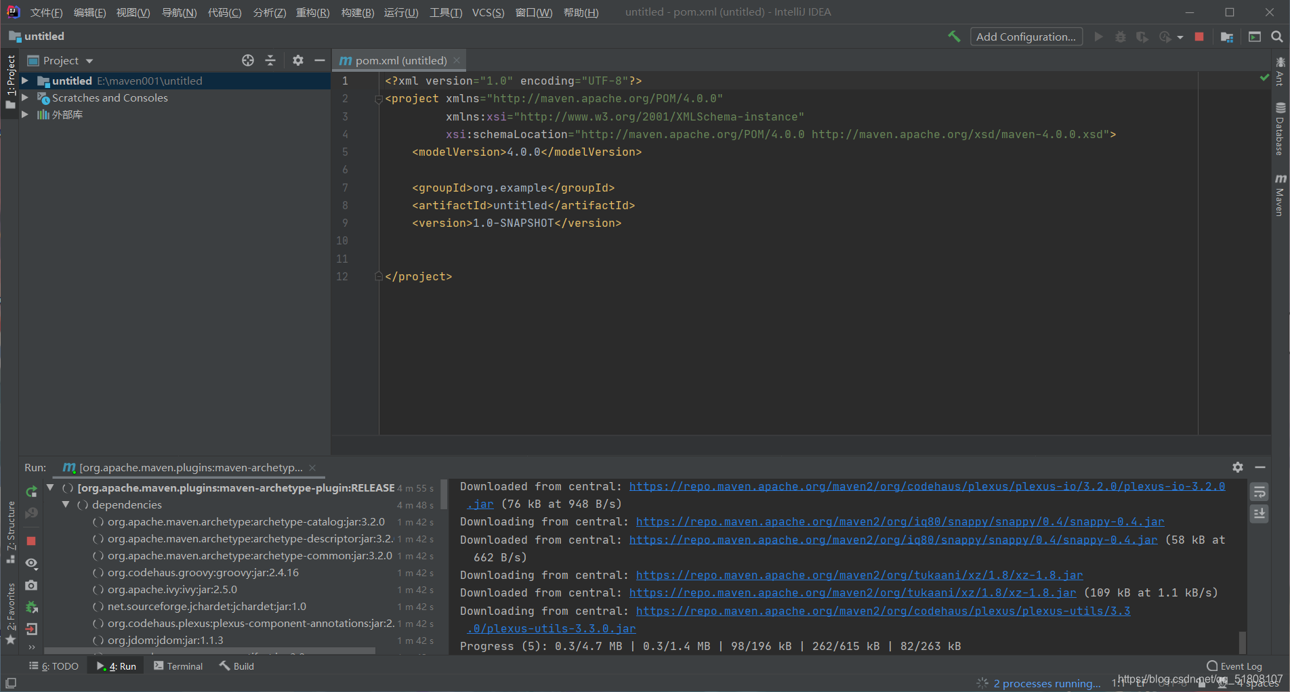This screenshot has height=692, width=1290.
Task: Hide the Project panel with minus icon
Action: 320,60
